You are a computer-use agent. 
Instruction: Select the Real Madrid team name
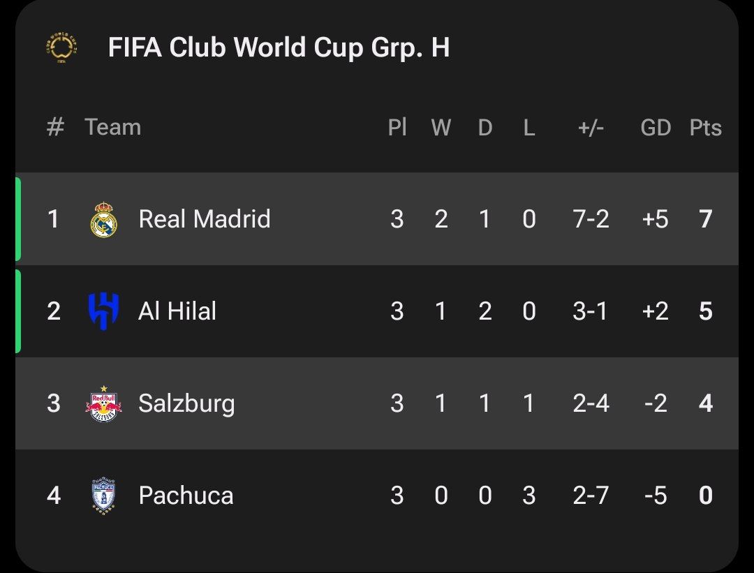pos(205,219)
